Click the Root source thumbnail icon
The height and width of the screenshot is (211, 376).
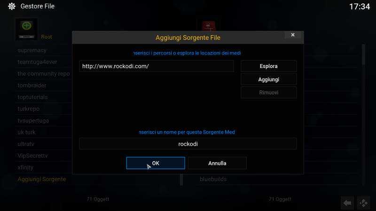pyautogui.click(x=26, y=29)
